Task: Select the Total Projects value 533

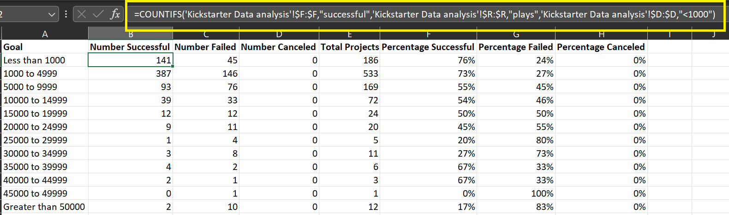Action: click(350, 74)
